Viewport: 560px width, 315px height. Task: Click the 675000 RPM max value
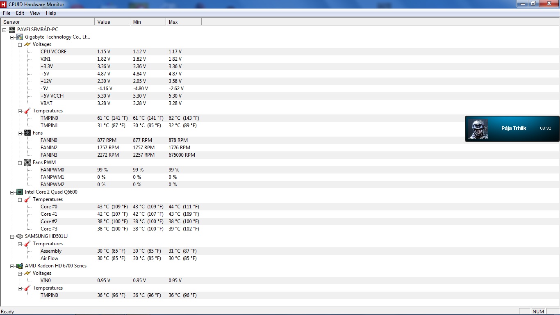point(182,155)
